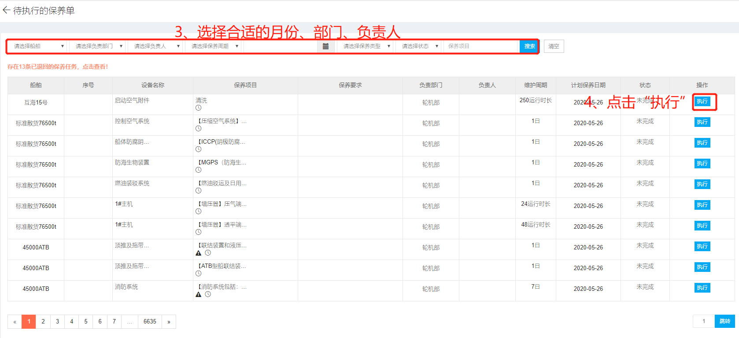Click the clock icon under 【压缩空气系统】

click(x=199, y=129)
